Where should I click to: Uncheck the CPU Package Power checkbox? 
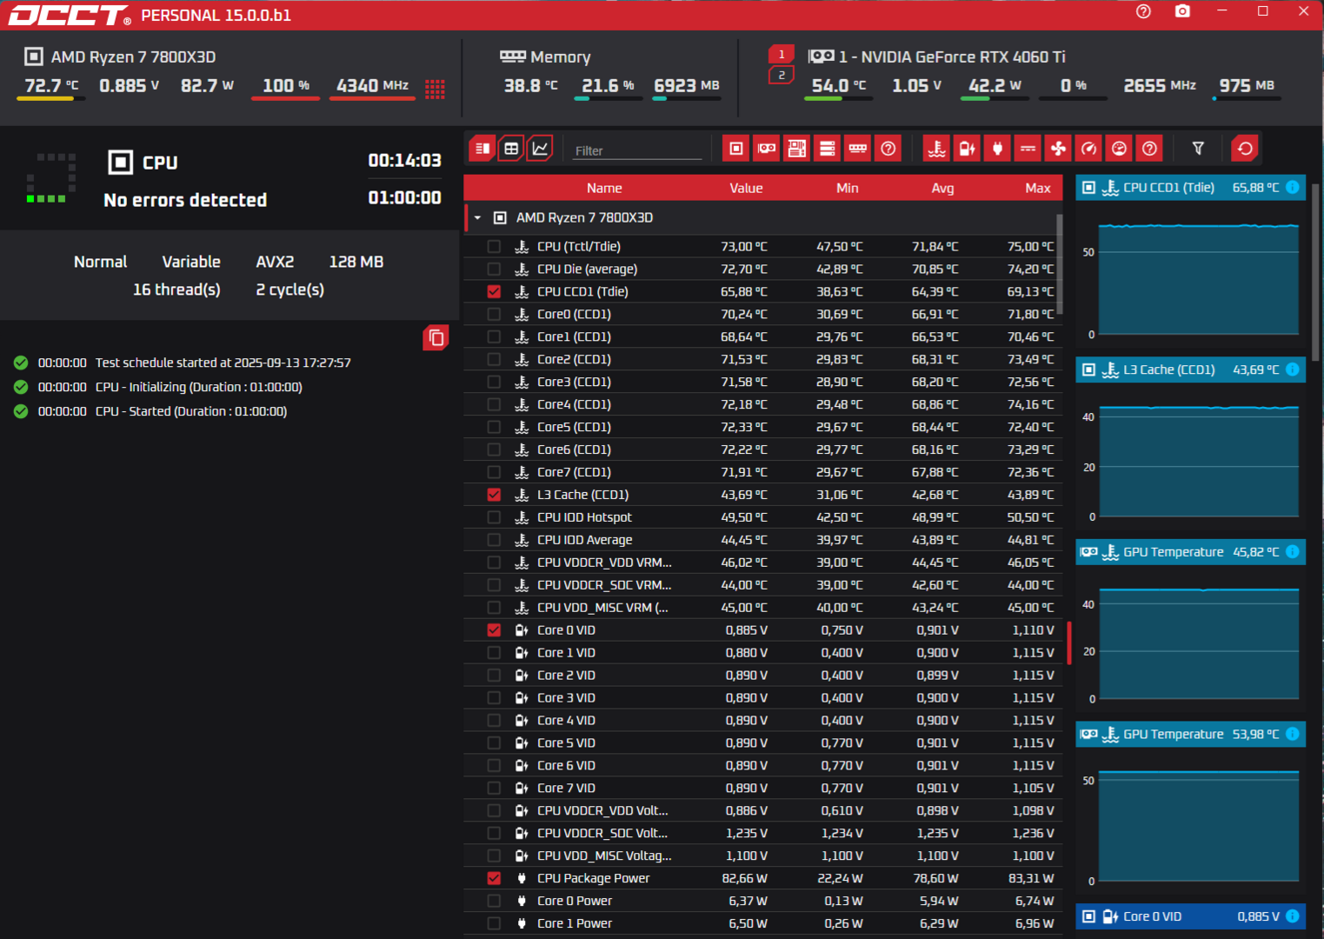(x=494, y=878)
